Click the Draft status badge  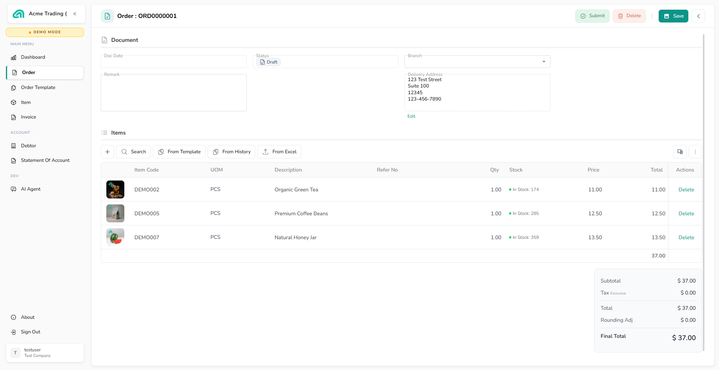269,62
